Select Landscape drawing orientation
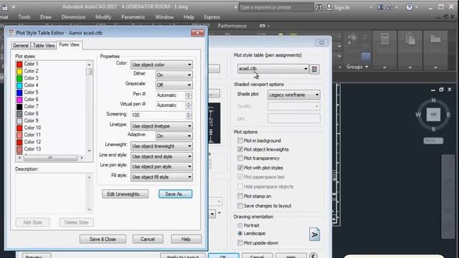 pyautogui.click(x=240, y=233)
